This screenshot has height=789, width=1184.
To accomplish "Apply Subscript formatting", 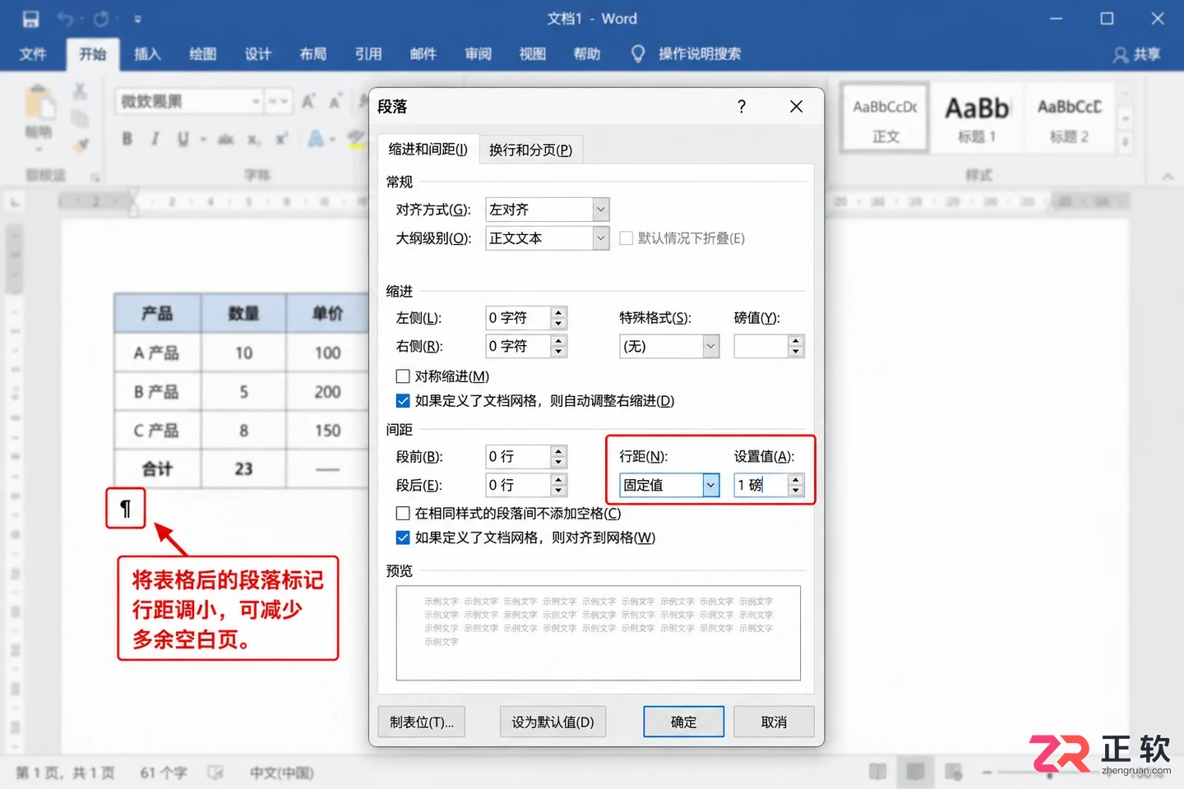I will pyautogui.click(x=254, y=140).
